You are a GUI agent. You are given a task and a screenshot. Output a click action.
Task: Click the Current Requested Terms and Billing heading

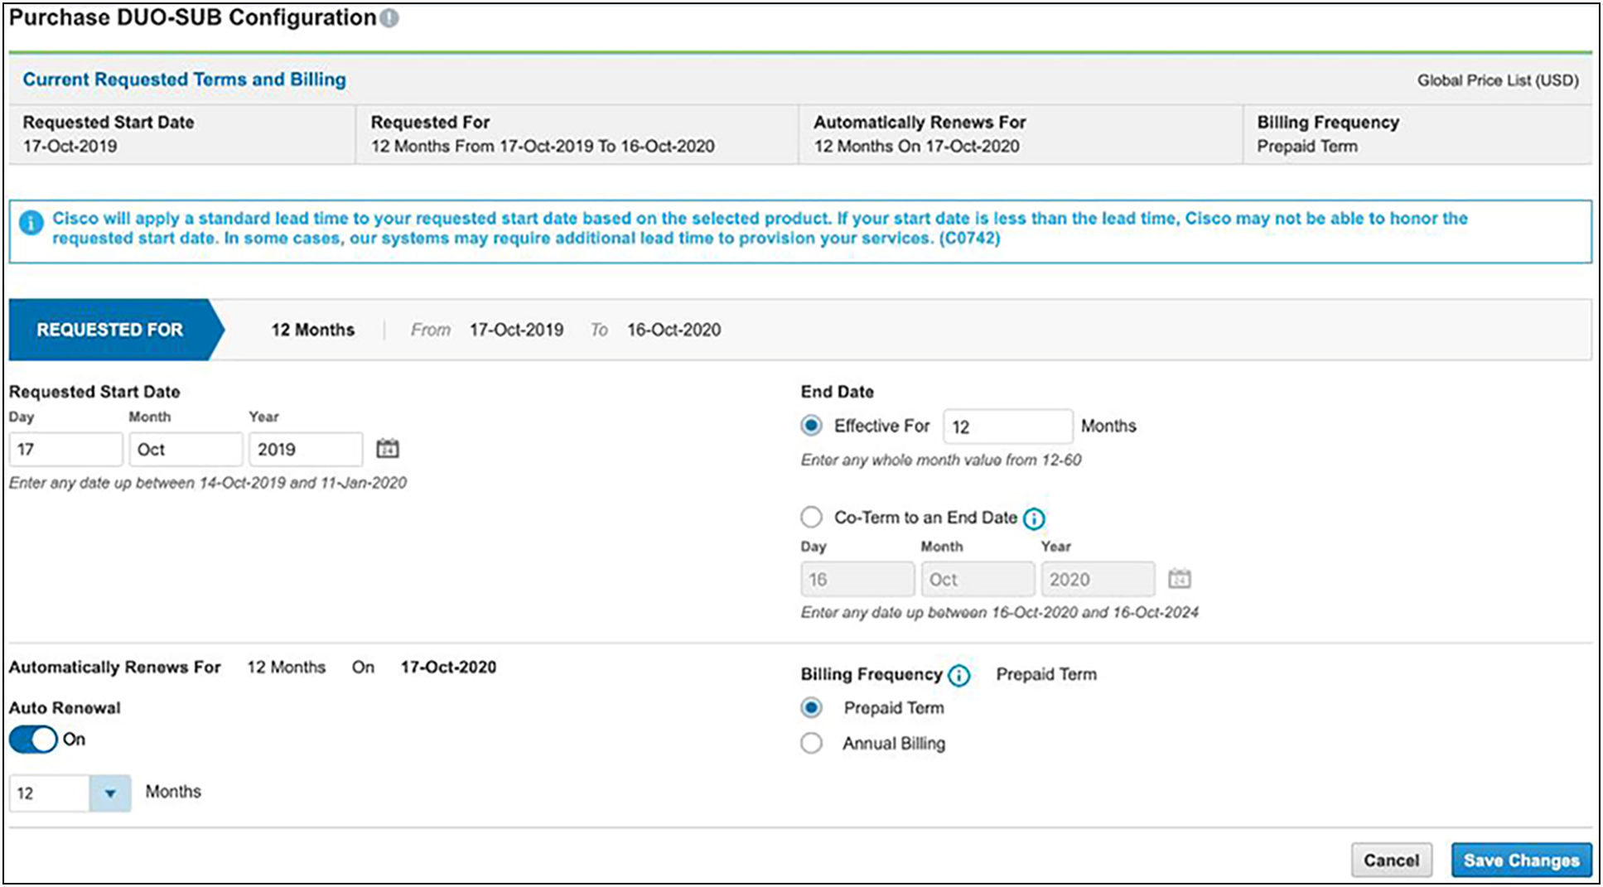tap(185, 80)
